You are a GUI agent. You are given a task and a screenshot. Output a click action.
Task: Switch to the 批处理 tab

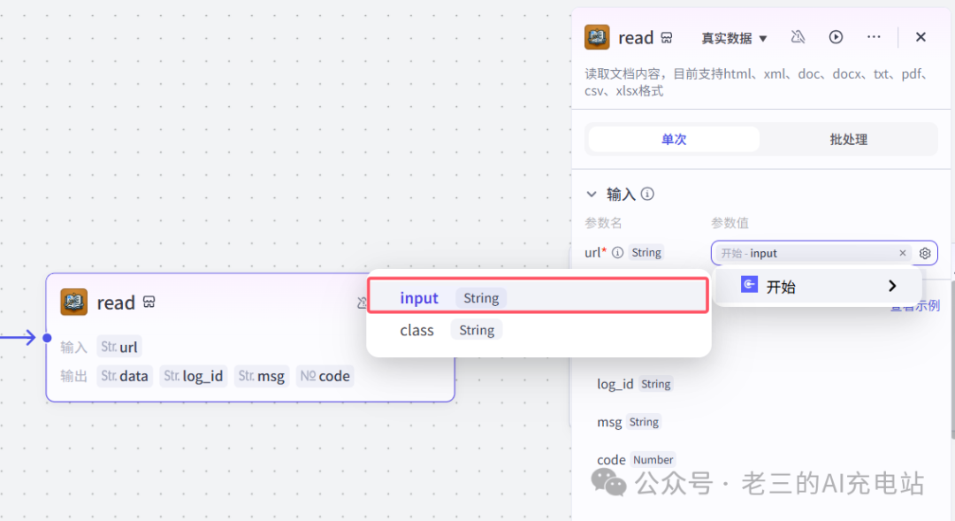point(848,140)
